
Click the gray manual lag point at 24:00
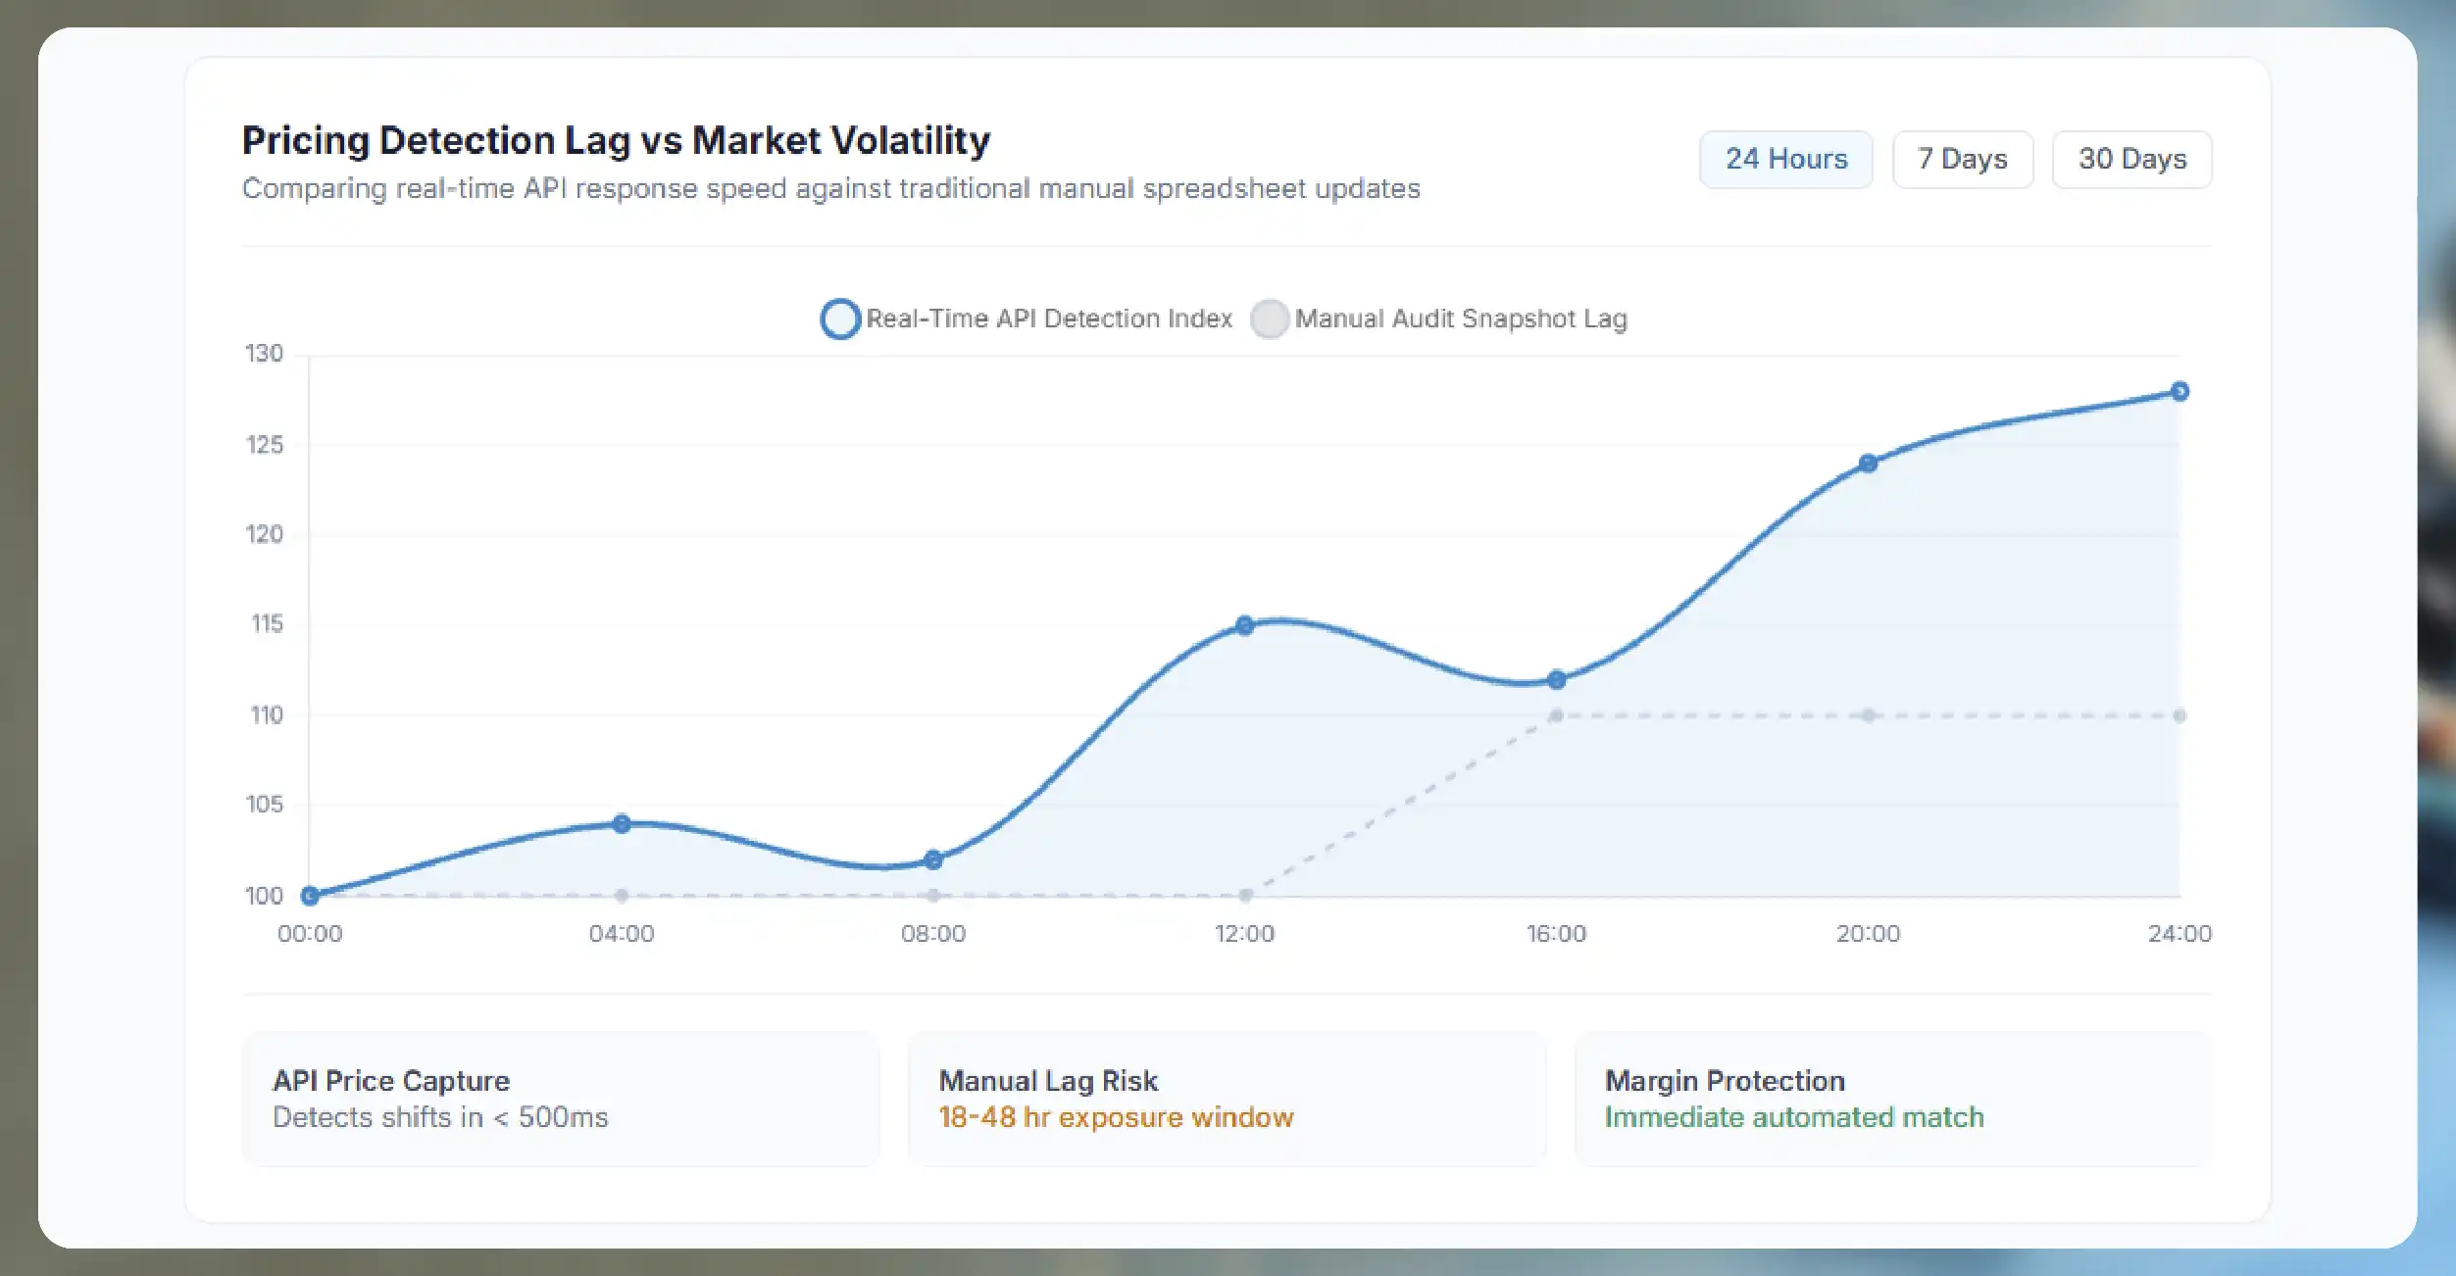[2180, 715]
